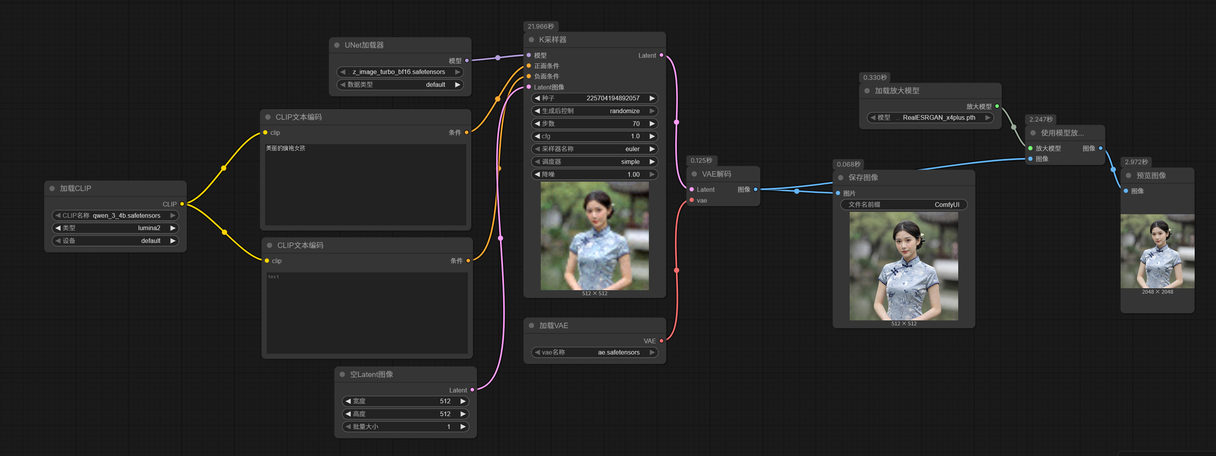Click the 文件名前缀 ComfyUI field
This screenshot has height=456, width=1216.
click(x=903, y=205)
